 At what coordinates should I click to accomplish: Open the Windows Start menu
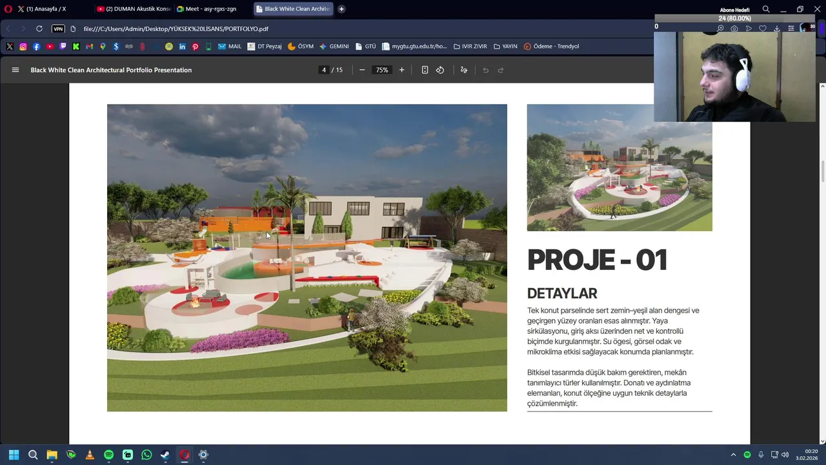point(14,455)
